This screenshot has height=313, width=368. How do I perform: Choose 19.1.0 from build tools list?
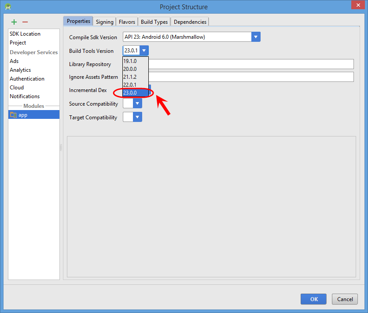[x=136, y=61]
